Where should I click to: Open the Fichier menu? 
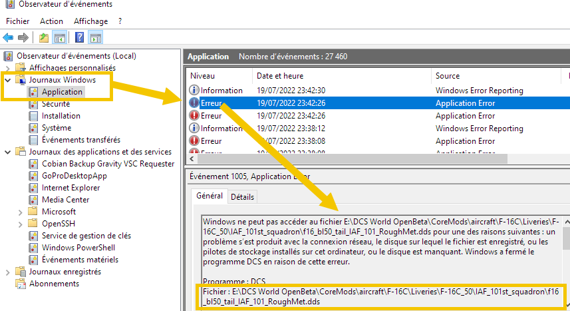17,21
